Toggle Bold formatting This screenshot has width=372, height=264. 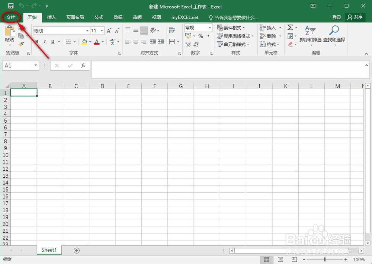(x=37, y=42)
